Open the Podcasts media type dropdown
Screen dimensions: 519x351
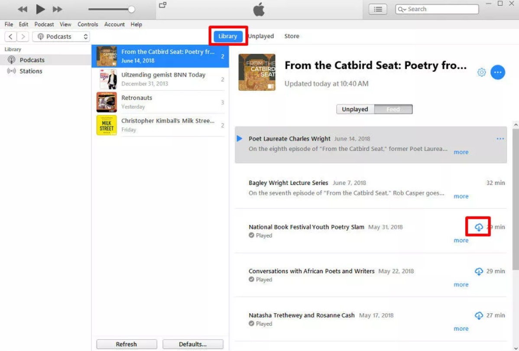(61, 36)
